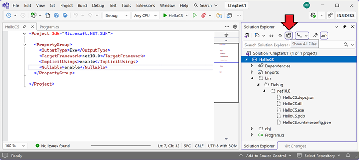The image size is (359, 160).
Task: Collapse the net10.0 folder
Action: tap(264, 91)
